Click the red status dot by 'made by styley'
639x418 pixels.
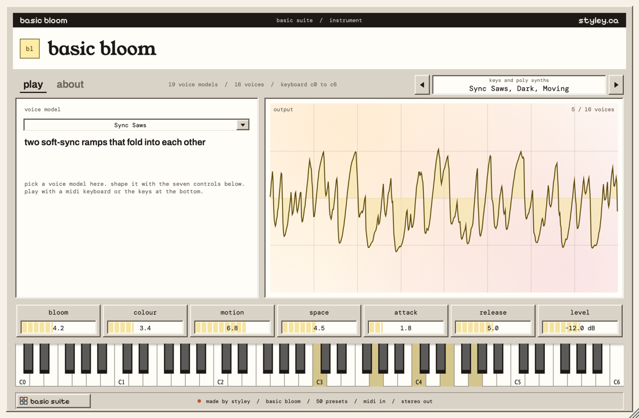point(199,401)
